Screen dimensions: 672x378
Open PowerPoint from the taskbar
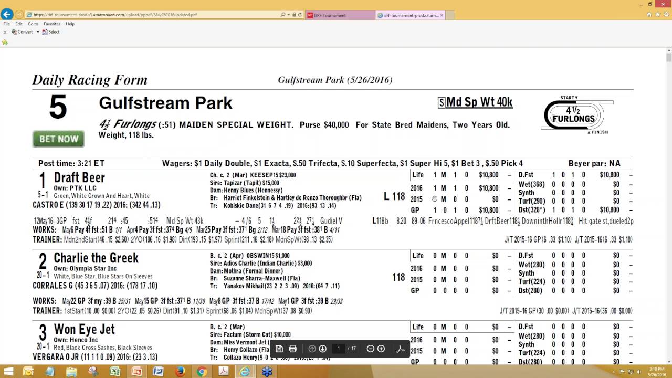136,372
